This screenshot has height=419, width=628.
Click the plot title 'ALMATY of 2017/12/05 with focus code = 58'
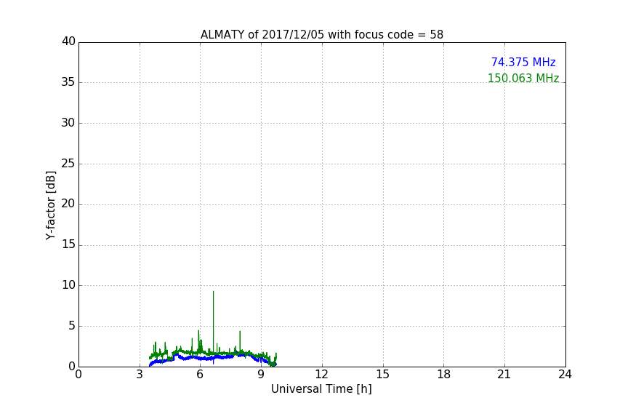coord(321,35)
